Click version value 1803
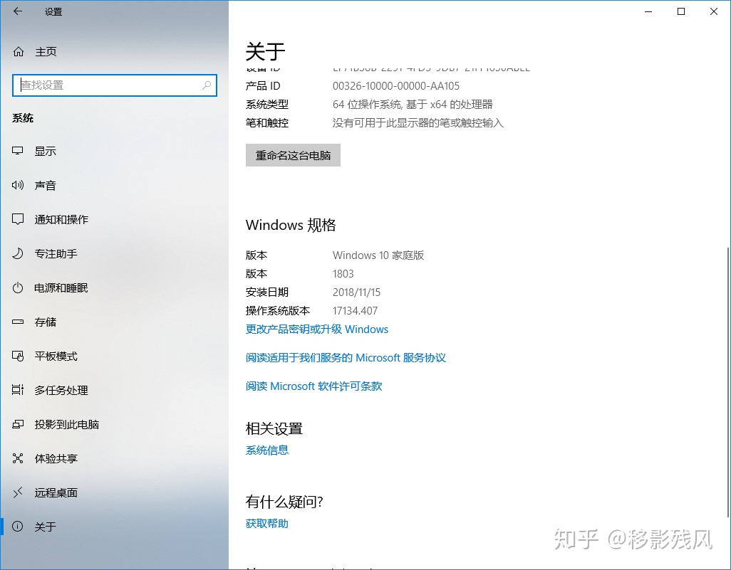This screenshot has height=570, width=731. coord(343,274)
